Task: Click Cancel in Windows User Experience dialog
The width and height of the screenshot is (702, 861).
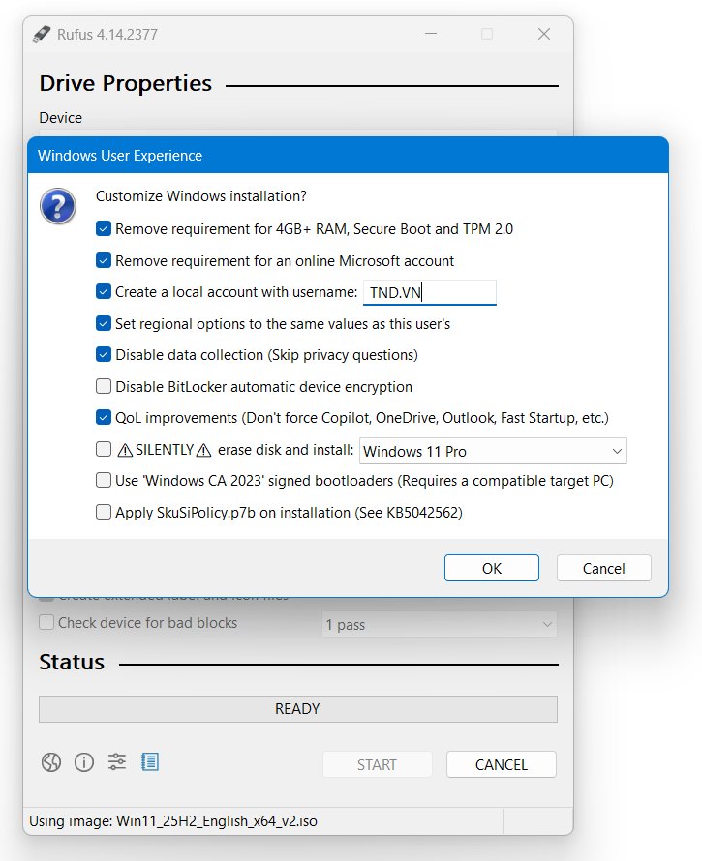Action: point(603,568)
